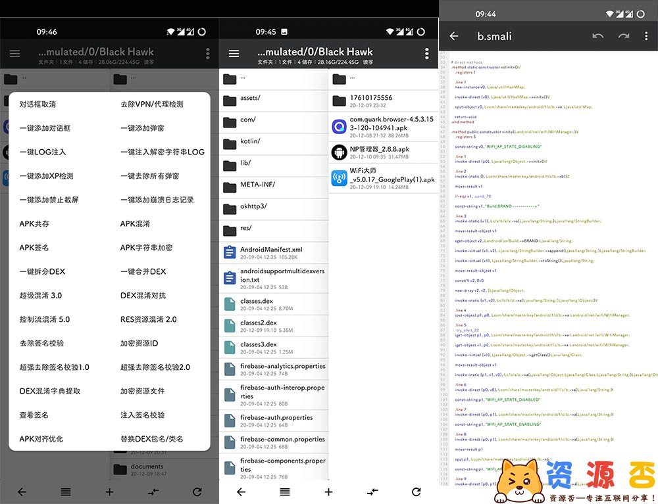This screenshot has height=504, width=658.
Task: Select classes3.dex file name
Action: pyautogui.click(x=259, y=344)
